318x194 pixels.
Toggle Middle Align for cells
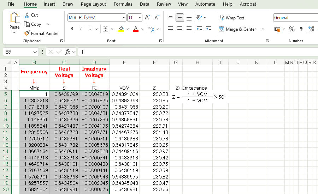tap(180, 18)
